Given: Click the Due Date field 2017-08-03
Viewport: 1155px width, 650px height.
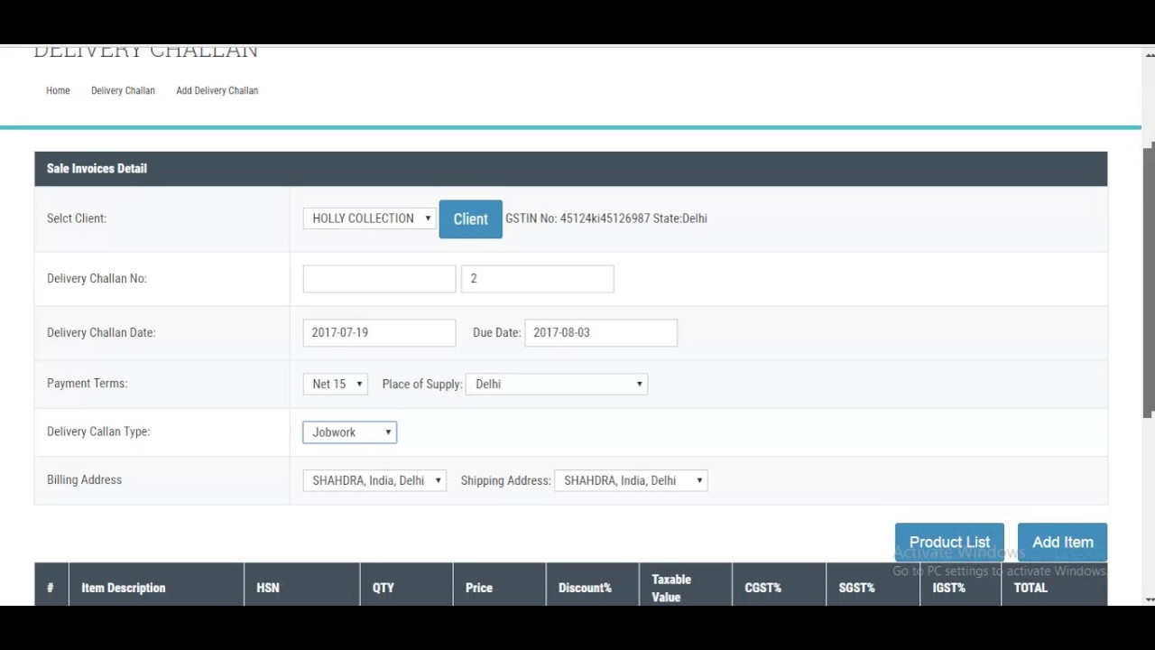Looking at the screenshot, I should click(601, 332).
